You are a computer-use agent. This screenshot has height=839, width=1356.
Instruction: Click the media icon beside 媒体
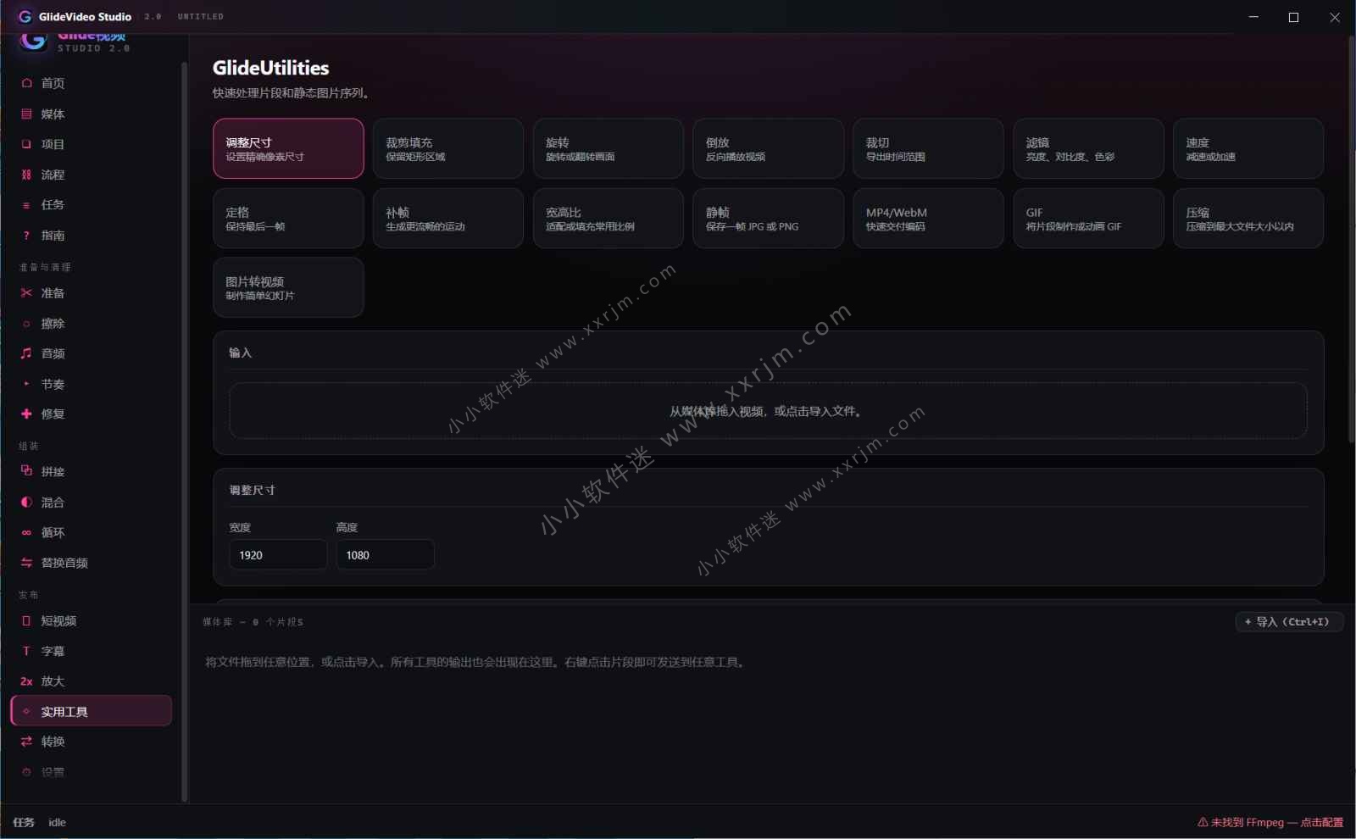(26, 114)
